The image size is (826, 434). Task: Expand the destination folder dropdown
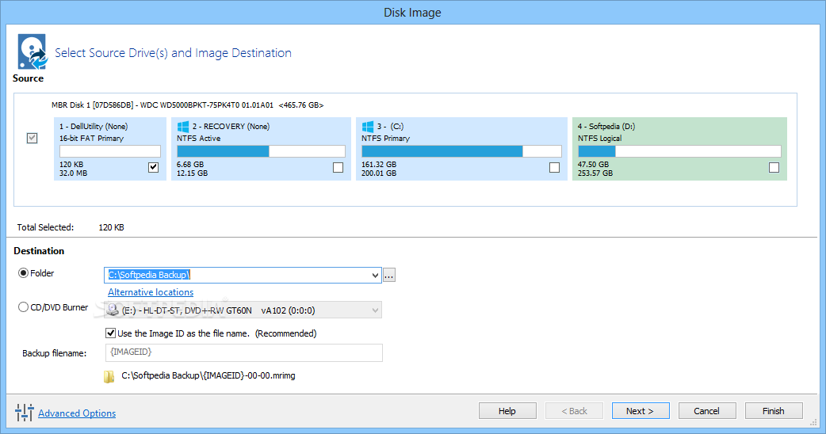[x=375, y=275]
